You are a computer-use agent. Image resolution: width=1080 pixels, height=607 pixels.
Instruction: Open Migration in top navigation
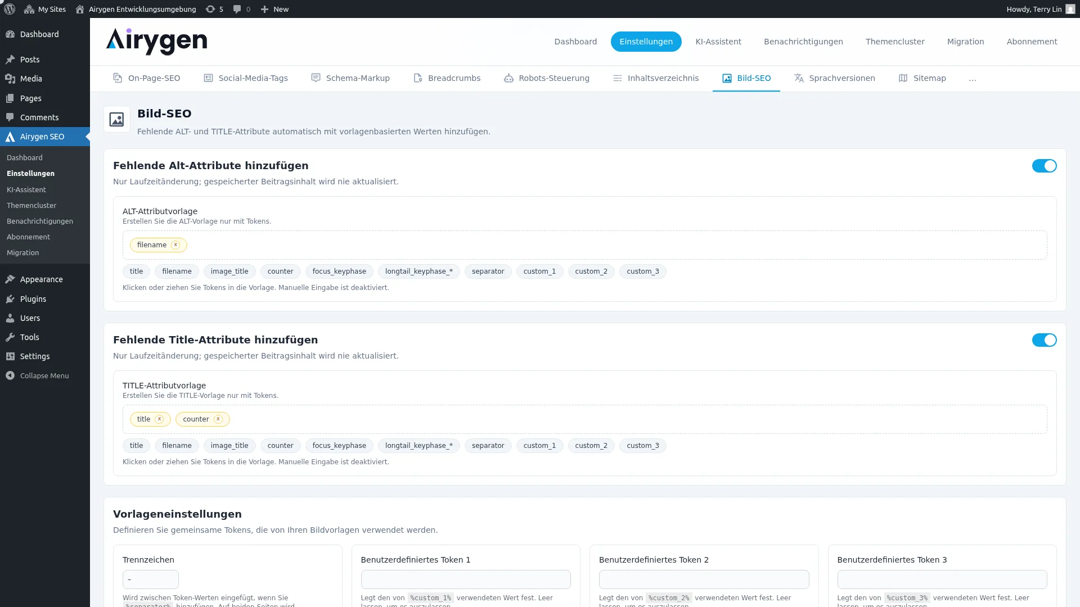click(x=965, y=42)
